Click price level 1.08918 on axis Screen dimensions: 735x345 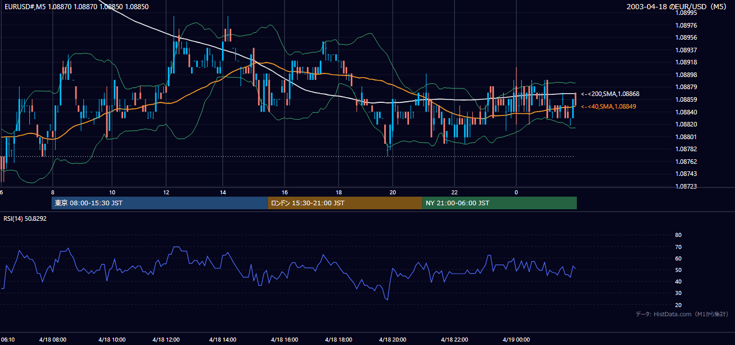pos(686,62)
